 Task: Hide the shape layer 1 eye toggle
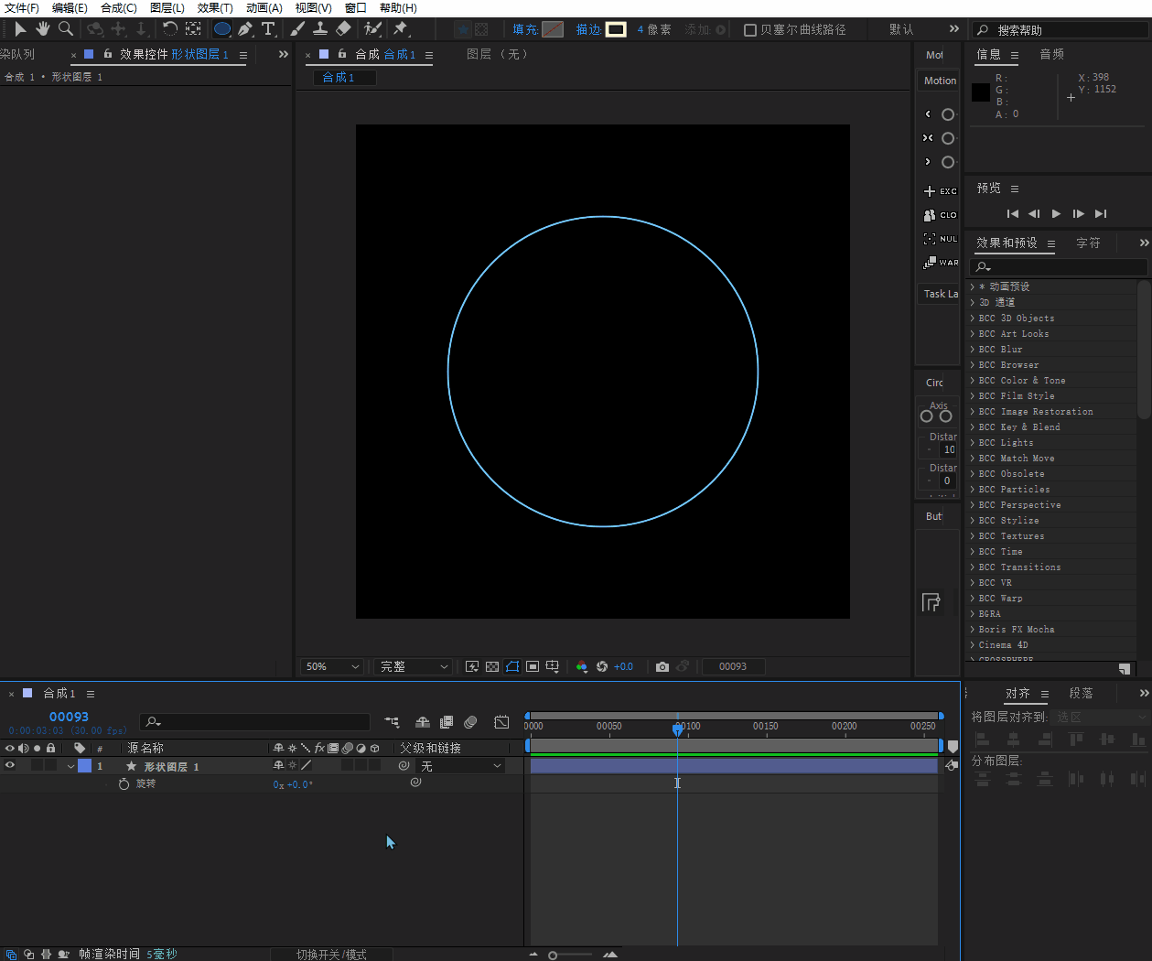click(10, 766)
